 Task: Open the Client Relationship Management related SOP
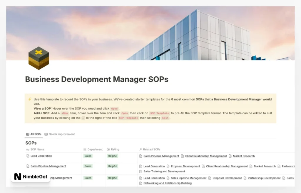tap(206, 156)
